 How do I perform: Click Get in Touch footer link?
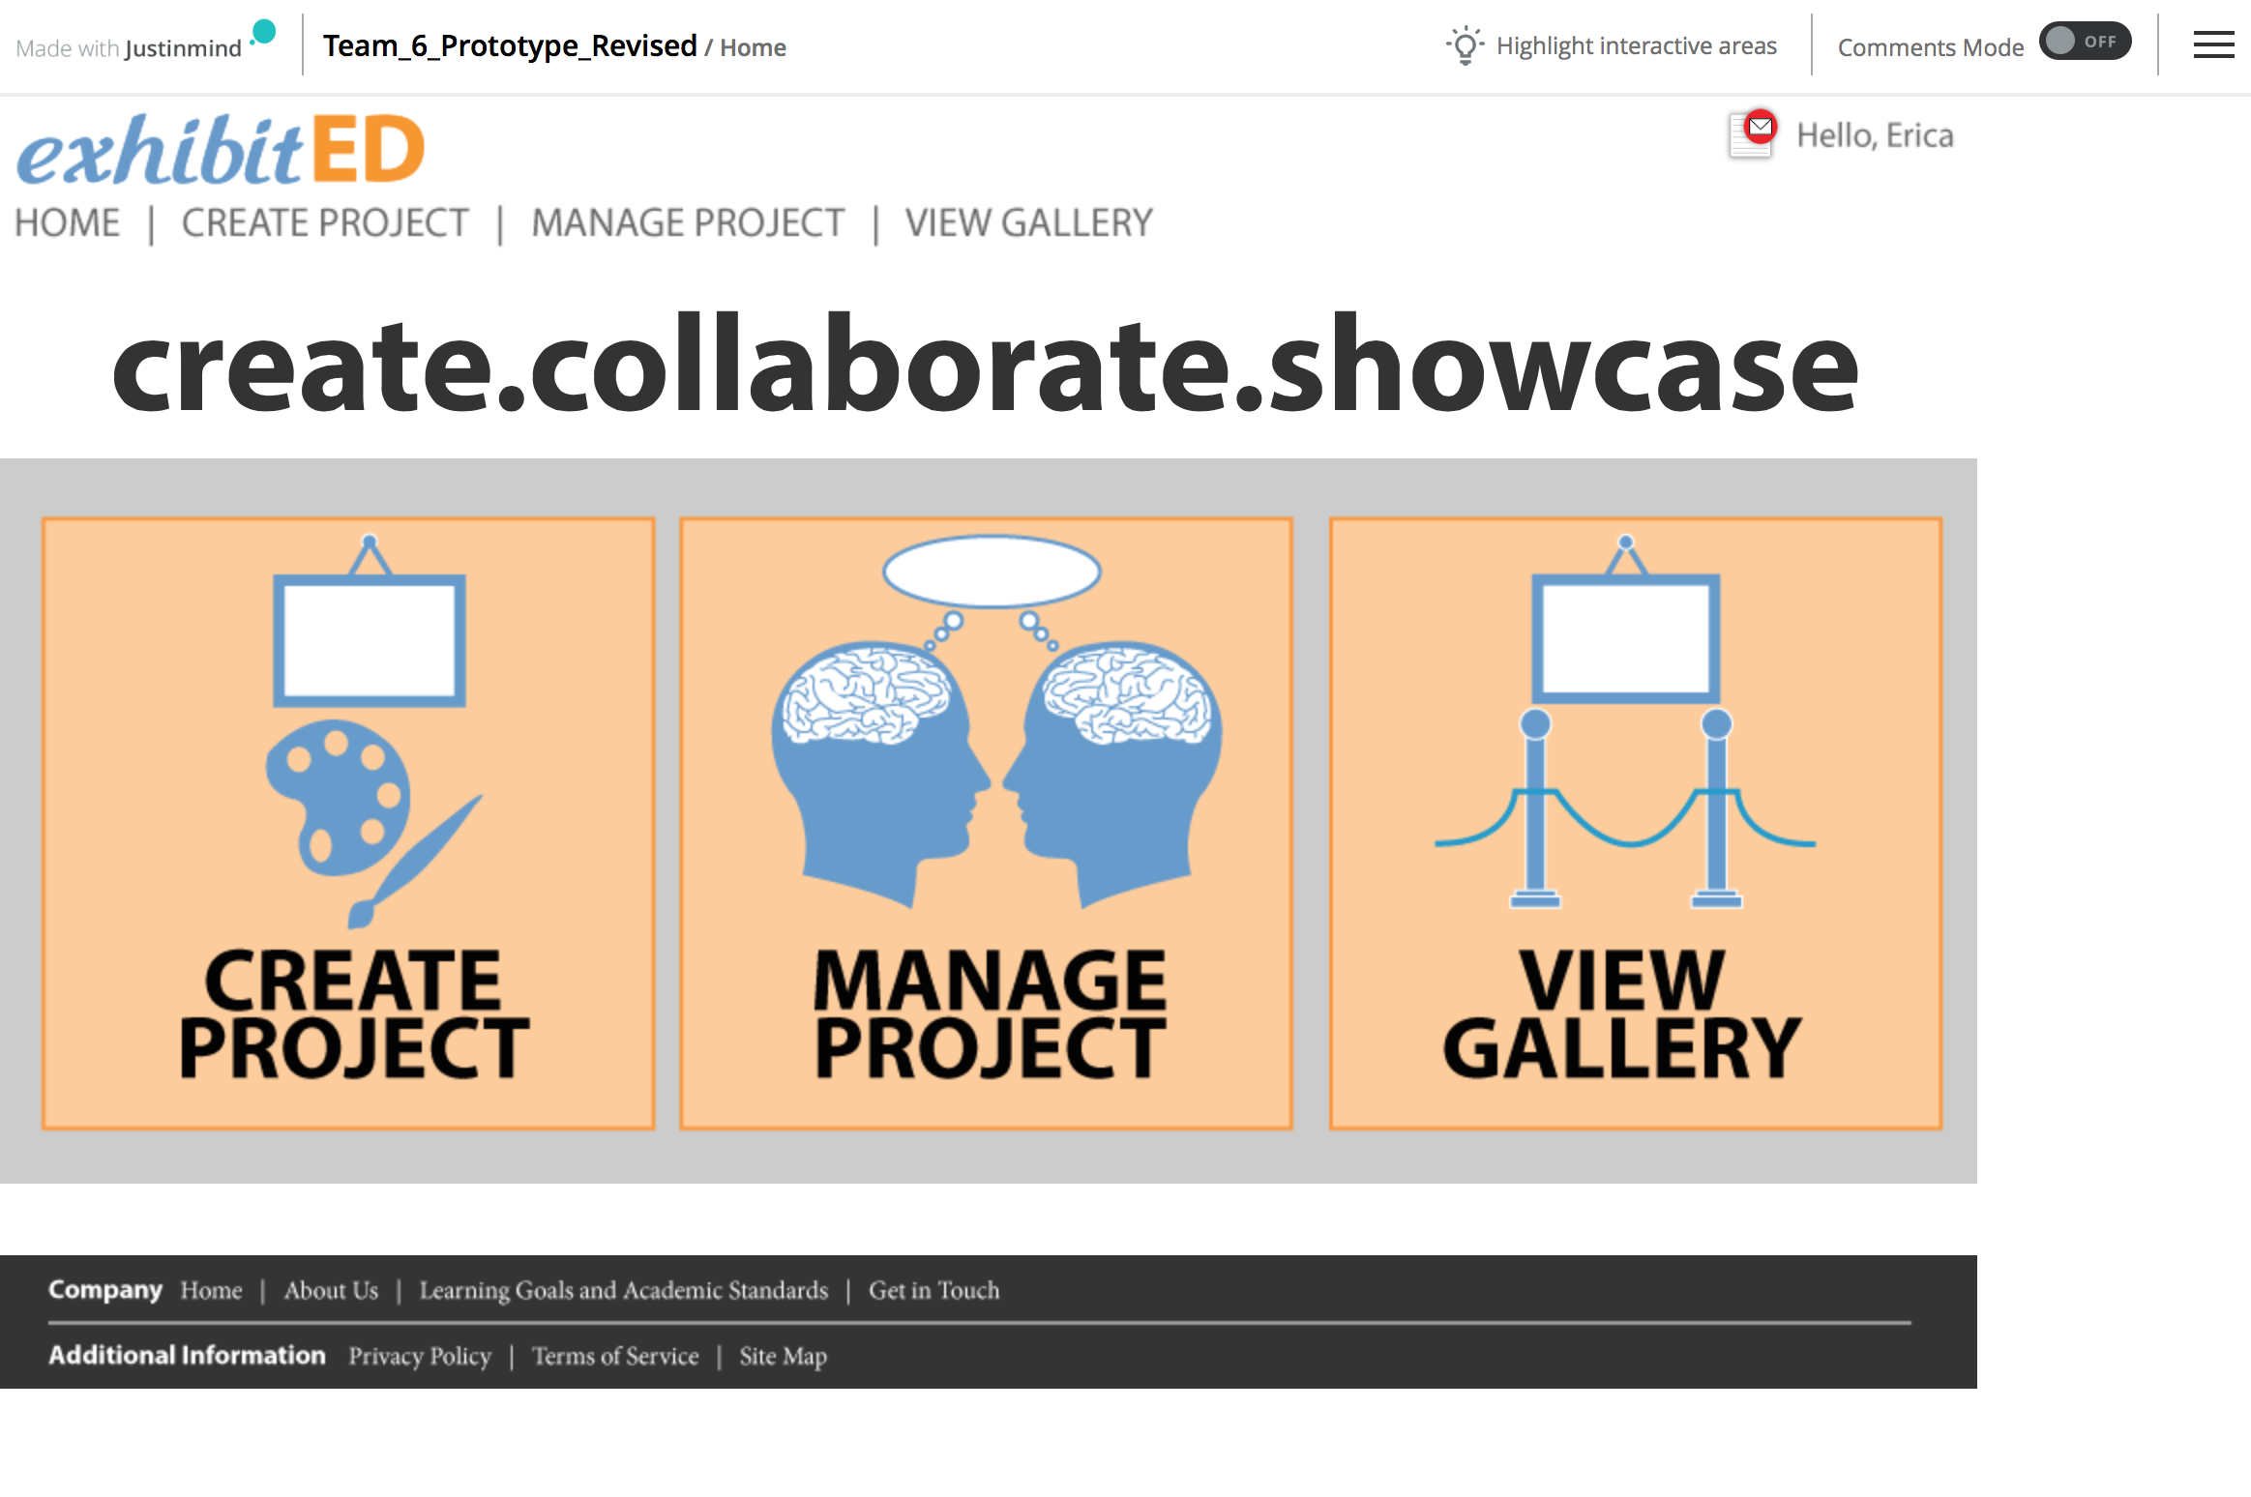click(933, 1290)
